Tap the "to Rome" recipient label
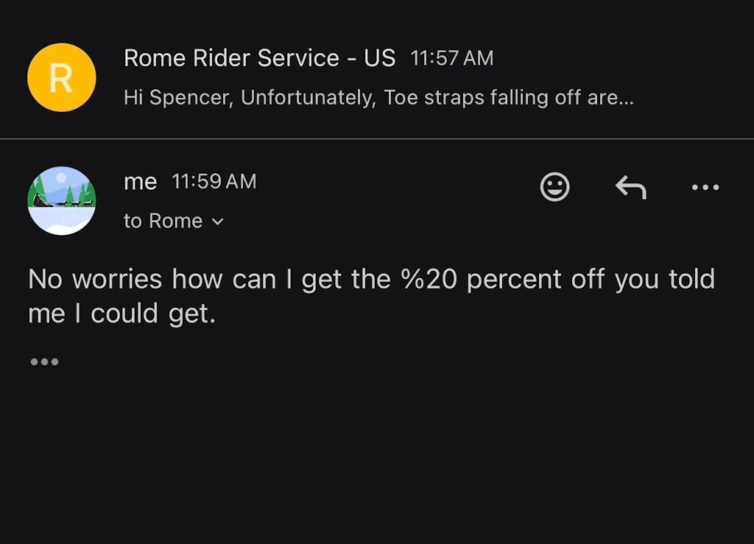The width and height of the screenshot is (754, 544). click(163, 222)
